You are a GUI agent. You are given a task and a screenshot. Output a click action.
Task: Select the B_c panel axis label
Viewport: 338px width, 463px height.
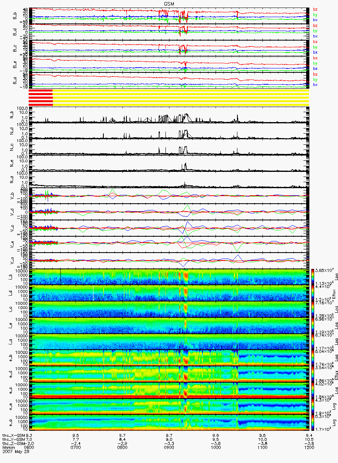[x=15, y=49]
